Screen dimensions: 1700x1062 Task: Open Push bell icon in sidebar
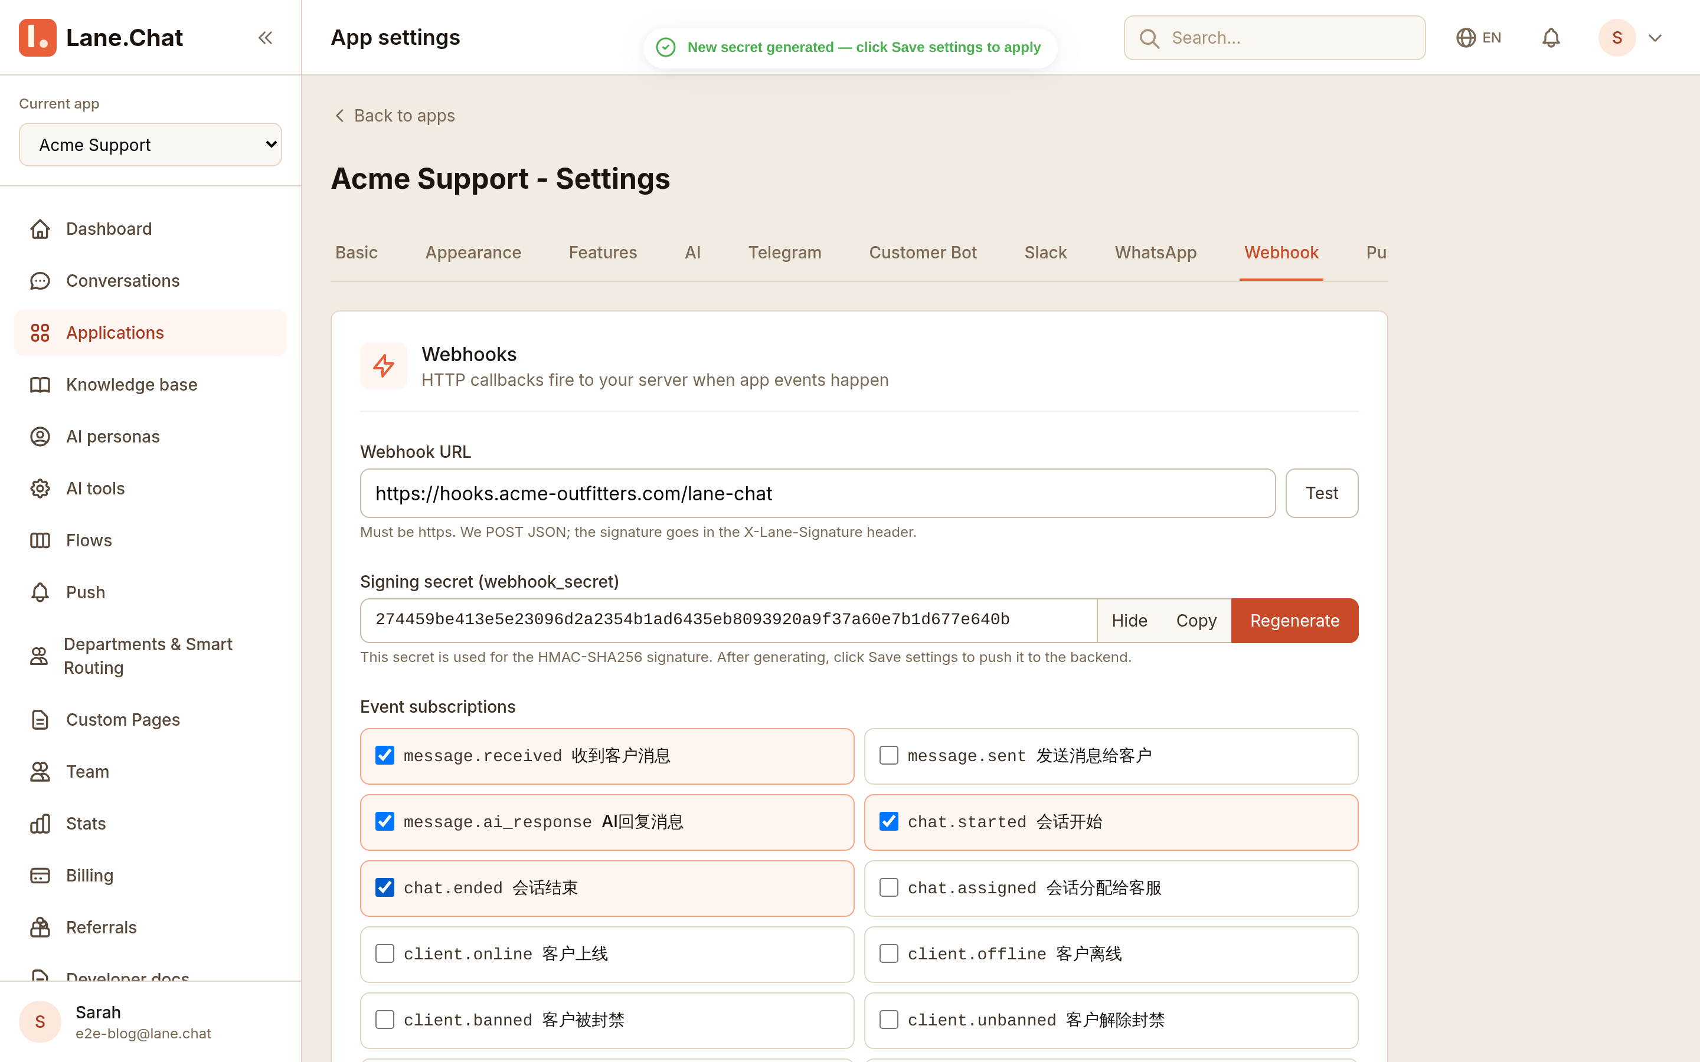[x=40, y=593]
